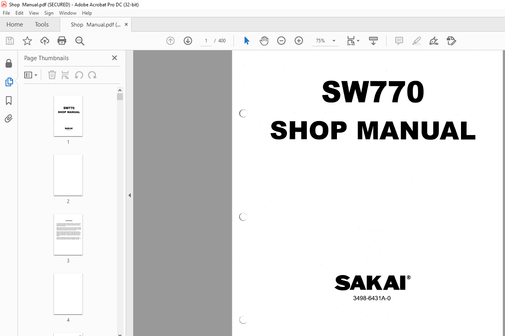Click the SAKAI logo on page
The image size is (505, 336).
373,283
